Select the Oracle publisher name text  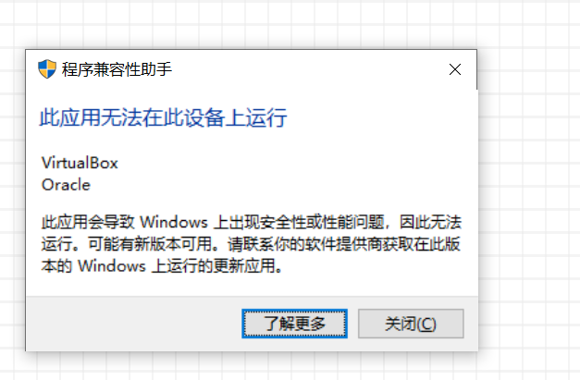[66, 185]
